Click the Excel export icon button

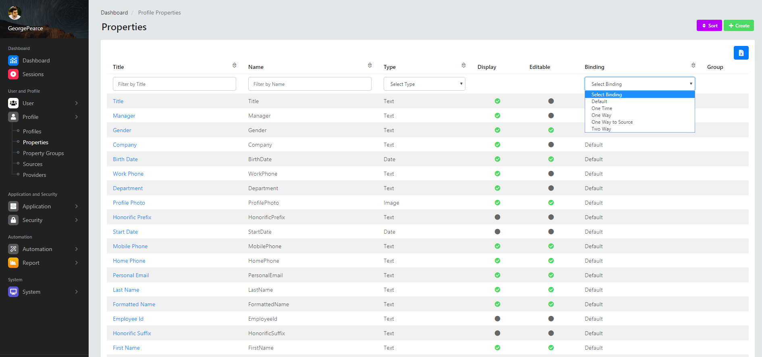[741, 53]
